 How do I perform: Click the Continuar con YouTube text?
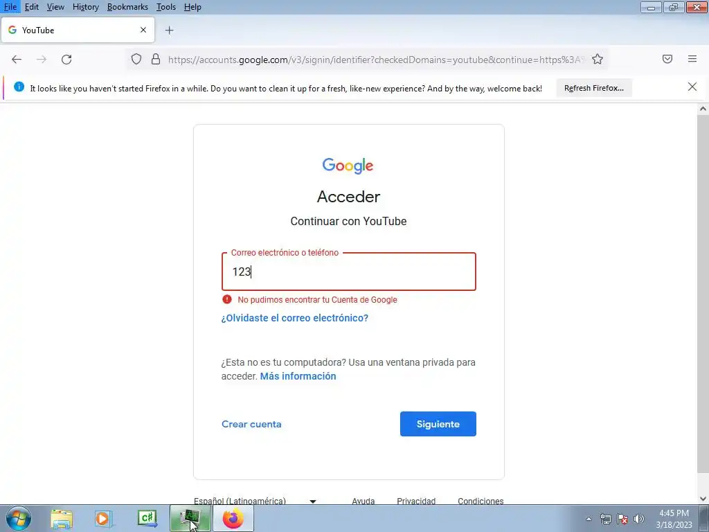click(348, 221)
